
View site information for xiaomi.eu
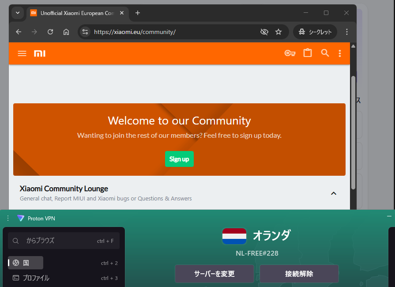pyautogui.click(x=85, y=32)
